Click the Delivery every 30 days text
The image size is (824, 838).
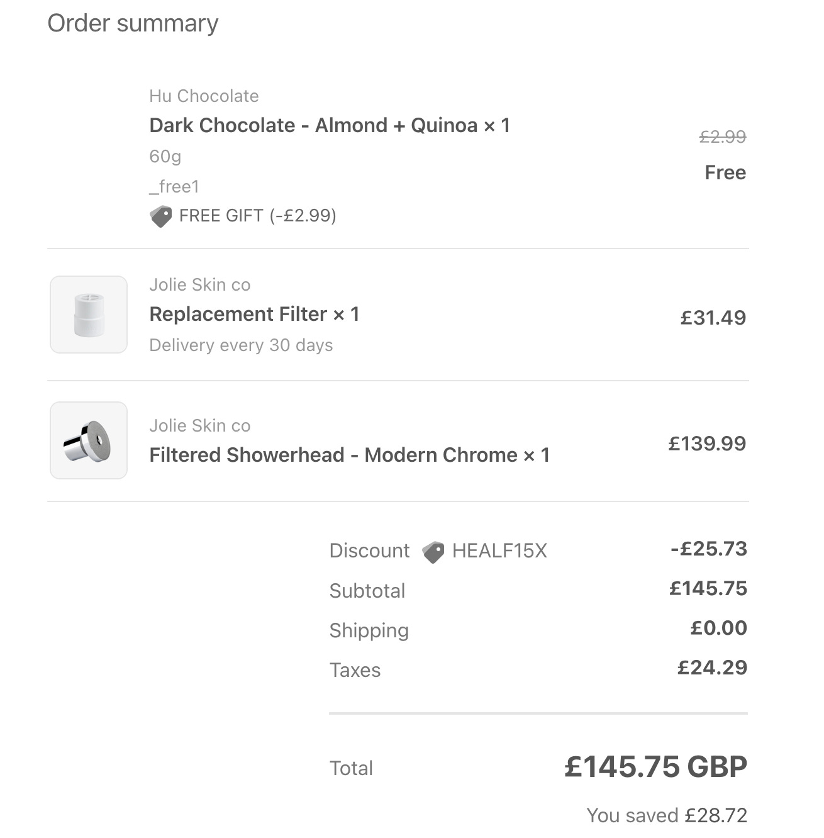click(x=241, y=345)
